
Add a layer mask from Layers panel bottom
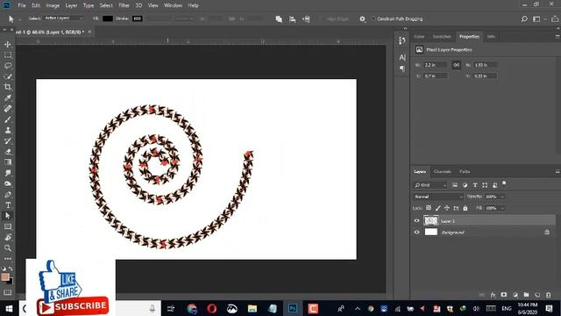pyautogui.click(x=504, y=295)
